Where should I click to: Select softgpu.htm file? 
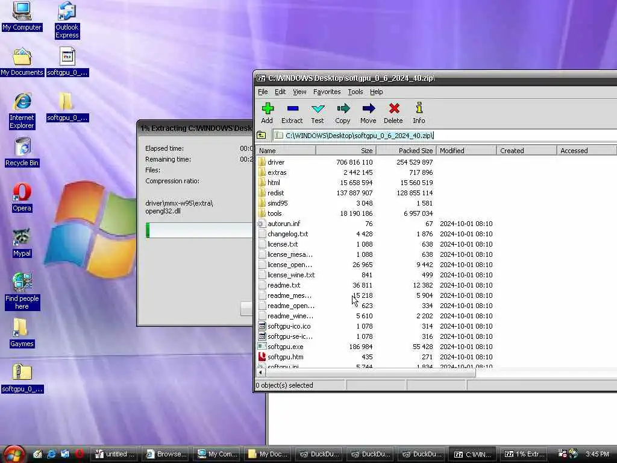pos(285,357)
